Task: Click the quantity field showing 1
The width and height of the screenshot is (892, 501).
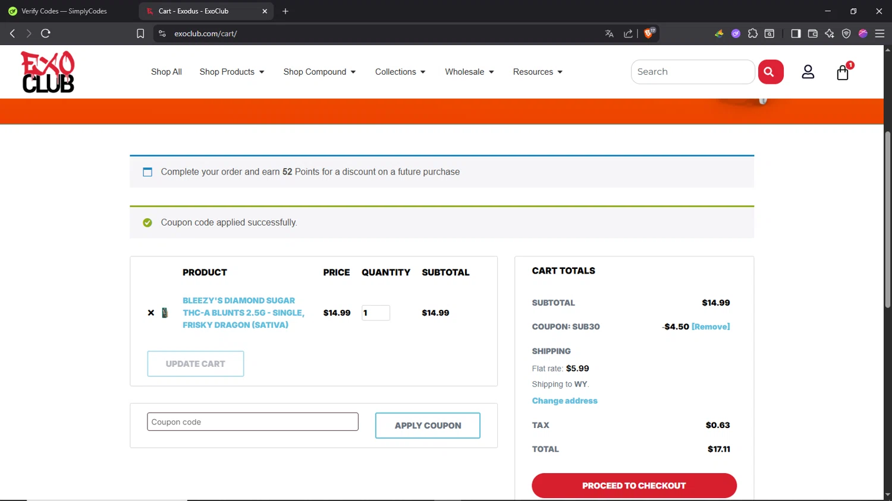Action: [x=376, y=313]
